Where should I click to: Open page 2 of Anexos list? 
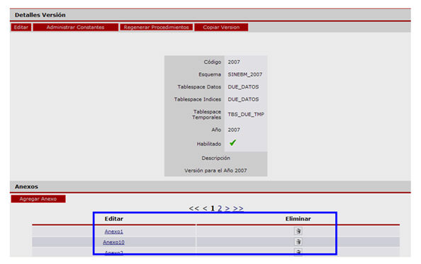(220, 208)
